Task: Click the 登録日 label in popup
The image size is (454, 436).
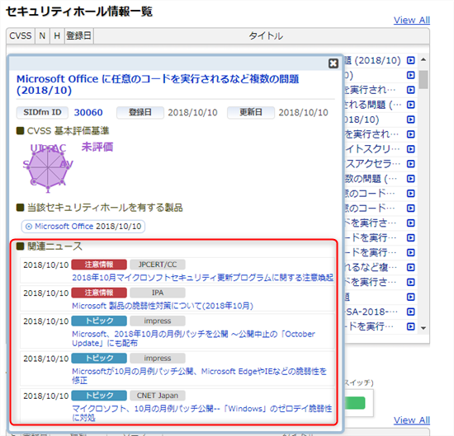Action: click(140, 112)
